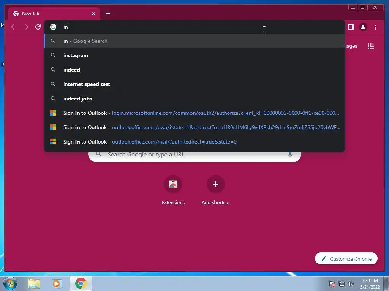Select the New Tab tab

click(54, 14)
